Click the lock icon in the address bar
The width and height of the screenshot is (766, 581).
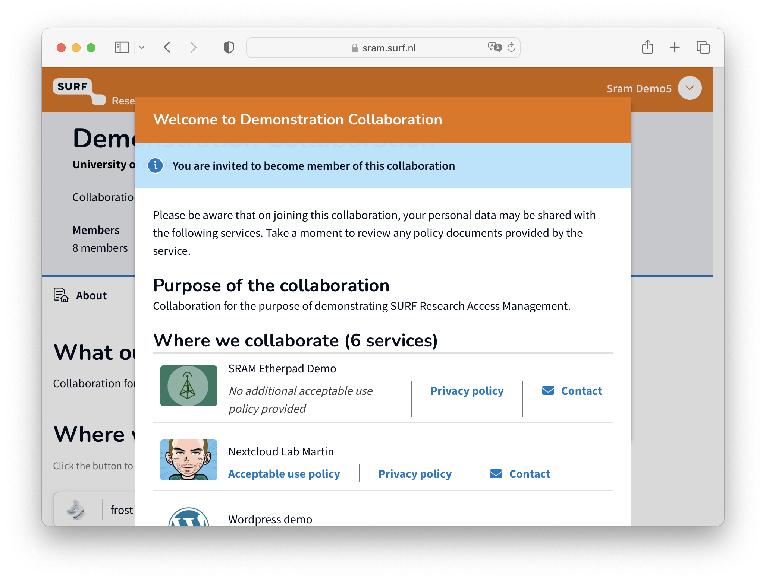coord(354,48)
